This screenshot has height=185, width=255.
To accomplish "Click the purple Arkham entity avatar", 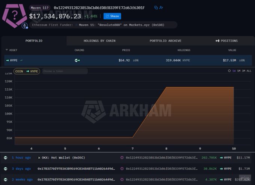I will coord(14,16).
